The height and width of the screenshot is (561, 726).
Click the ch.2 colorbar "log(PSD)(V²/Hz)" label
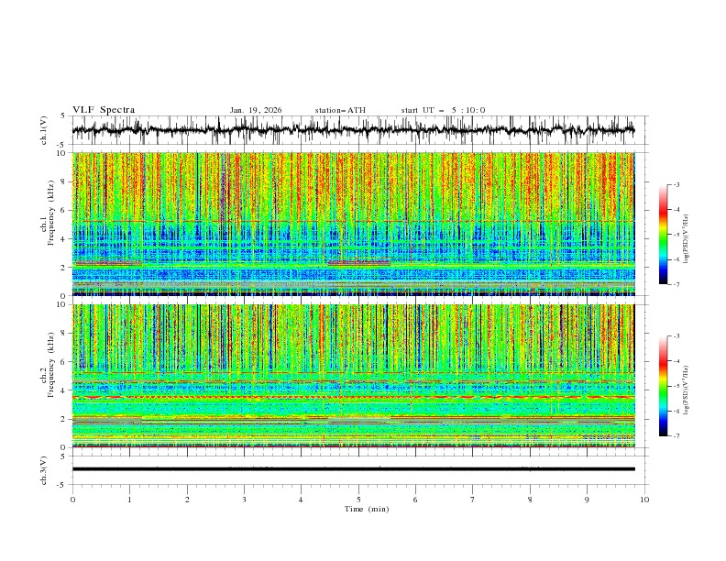point(686,390)
